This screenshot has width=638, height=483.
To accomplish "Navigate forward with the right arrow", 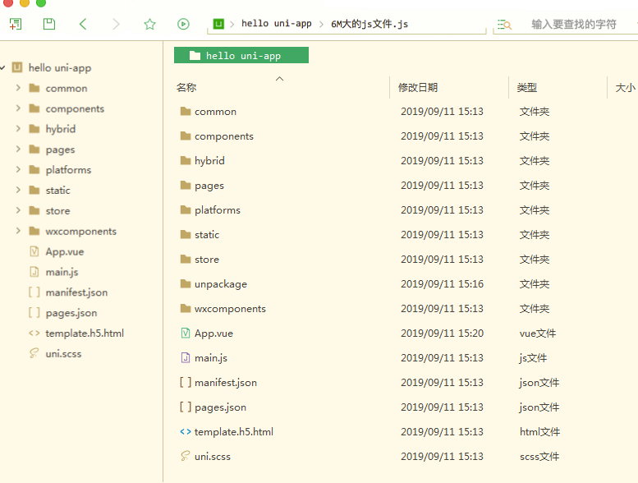I will coord(116,25).
